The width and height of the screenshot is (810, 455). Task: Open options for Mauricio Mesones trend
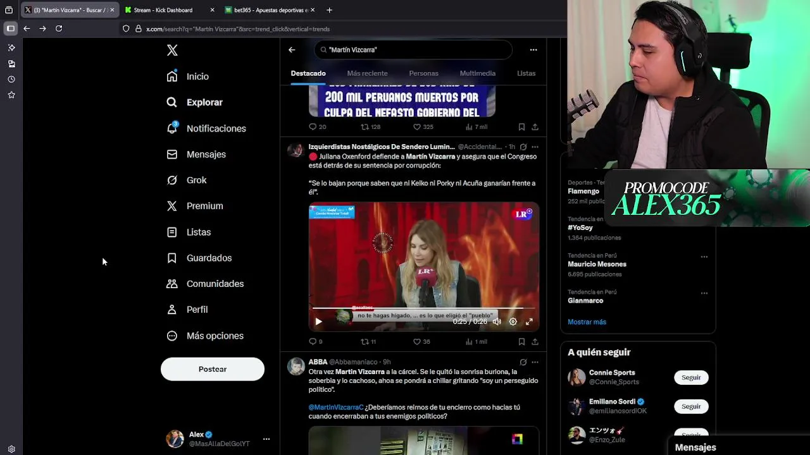[704, 257]
